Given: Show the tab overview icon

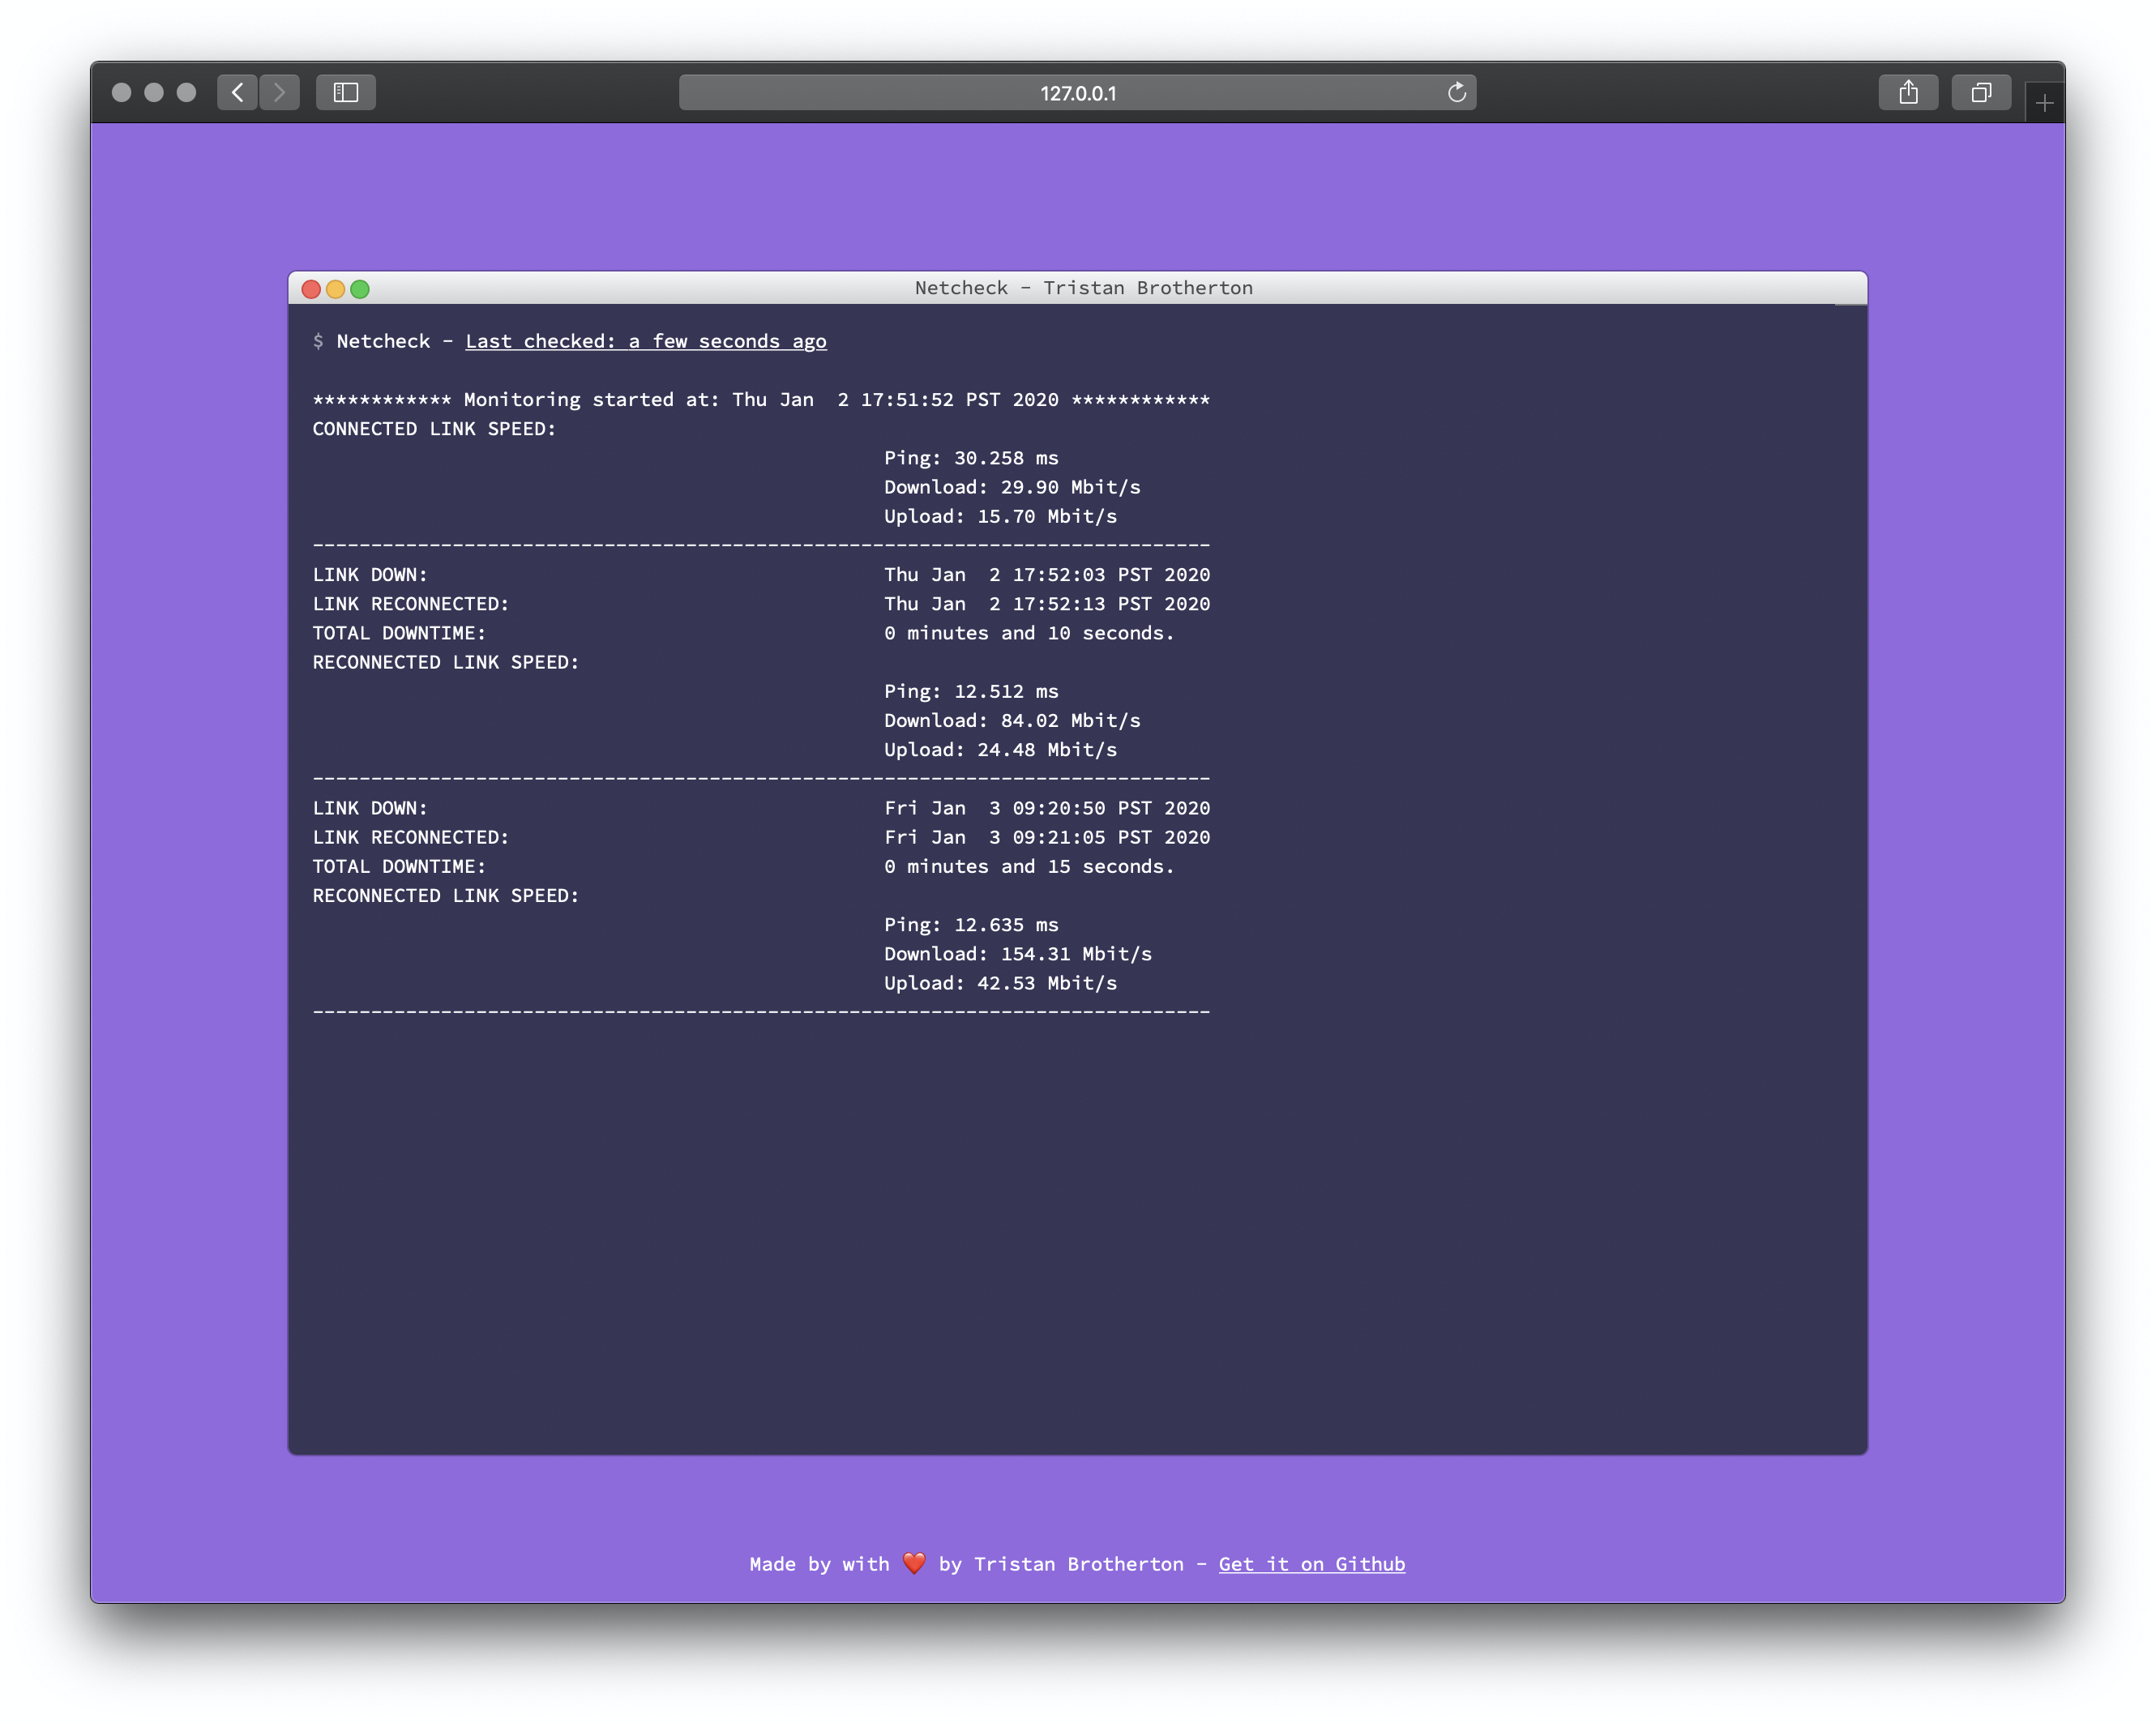Looking at the screenshot, I should pyautogui.click(x=1980, y=93).
